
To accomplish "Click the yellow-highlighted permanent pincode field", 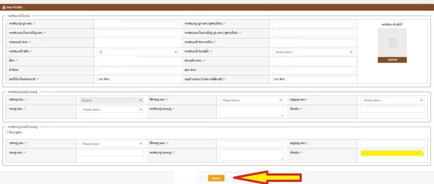I will (392, 153).
